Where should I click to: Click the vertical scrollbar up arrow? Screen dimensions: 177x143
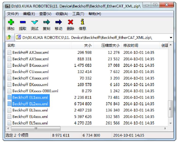[x=171, y=45]
